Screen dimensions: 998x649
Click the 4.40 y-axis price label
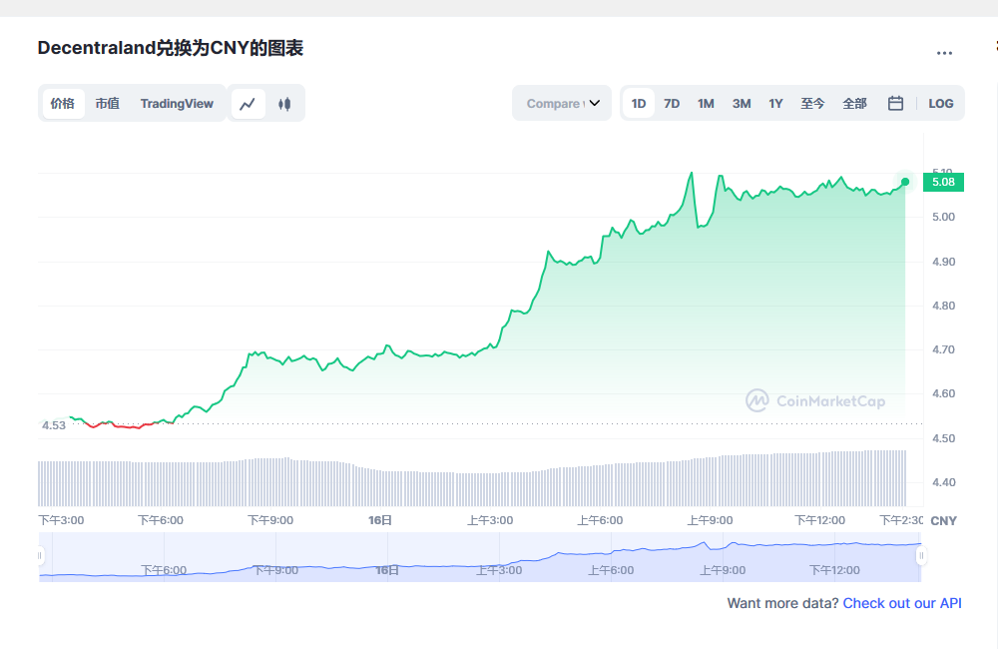(944, 482)
